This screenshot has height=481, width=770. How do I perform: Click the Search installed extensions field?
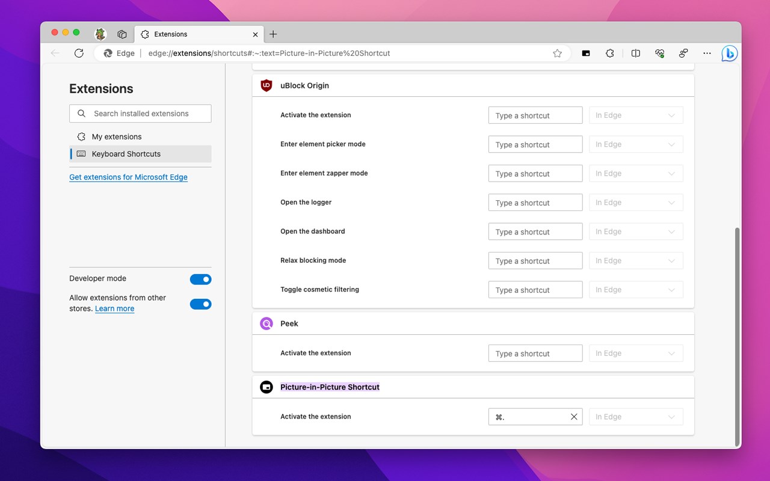click(140, 114)
